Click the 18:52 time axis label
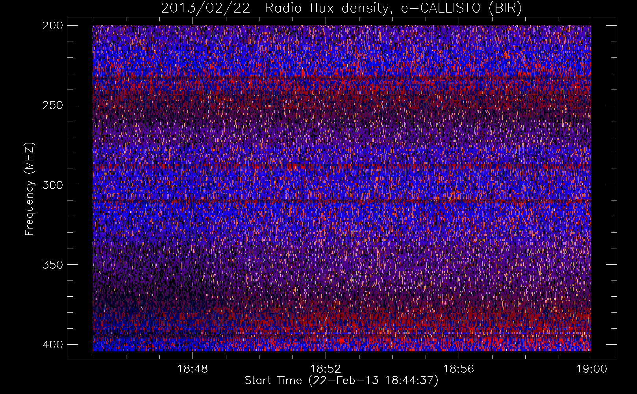The height and width of the screenshot is (394, 637). pos(326,369)
